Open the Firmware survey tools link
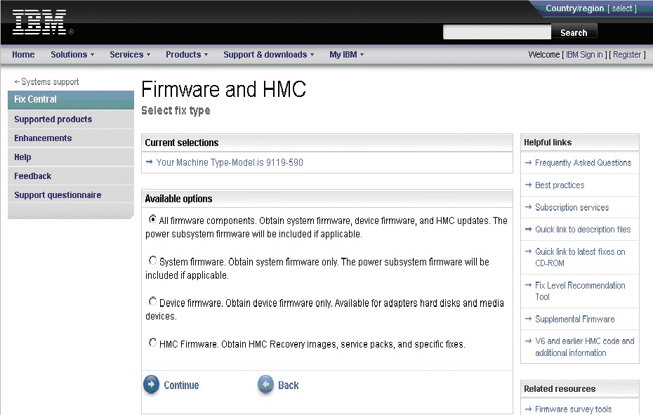 point(573,409)
